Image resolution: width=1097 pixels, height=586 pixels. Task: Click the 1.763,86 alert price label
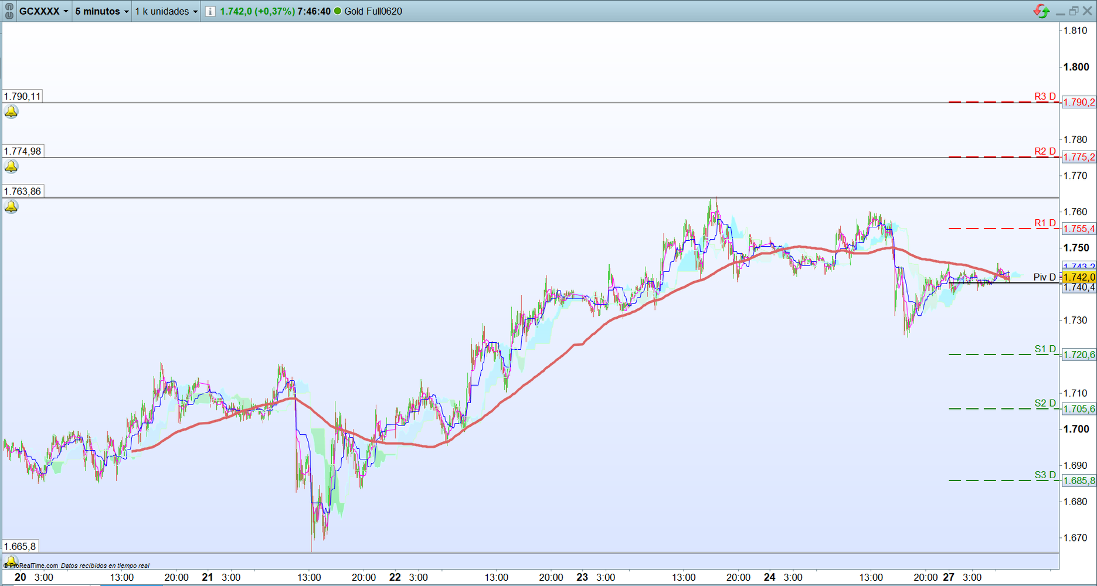coord(22,192)
